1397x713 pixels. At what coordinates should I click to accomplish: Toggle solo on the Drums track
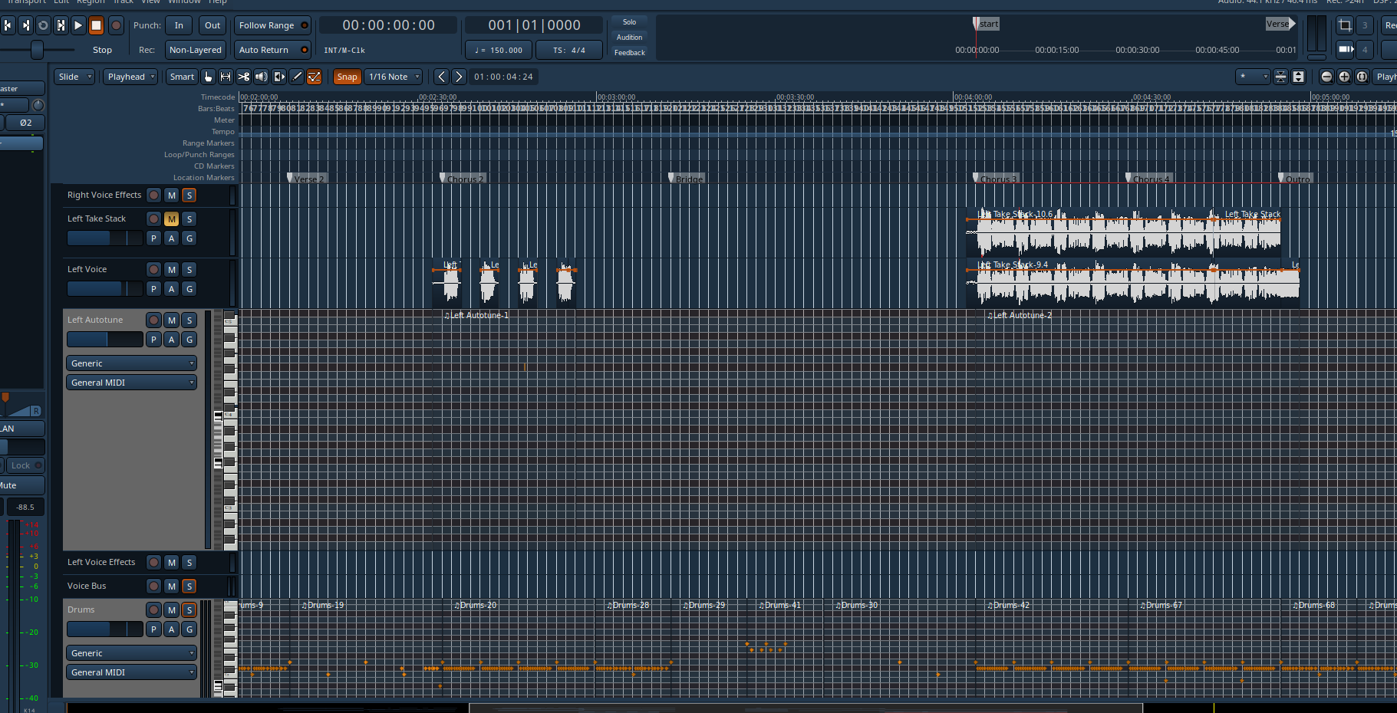pyautogui.click(x=189, y=610)
